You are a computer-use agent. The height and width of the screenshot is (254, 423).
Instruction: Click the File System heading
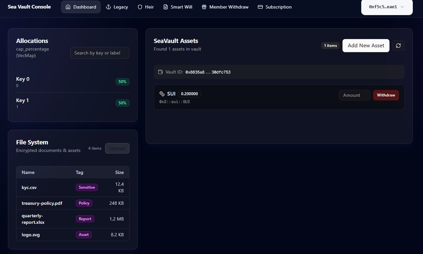[32, 142]
